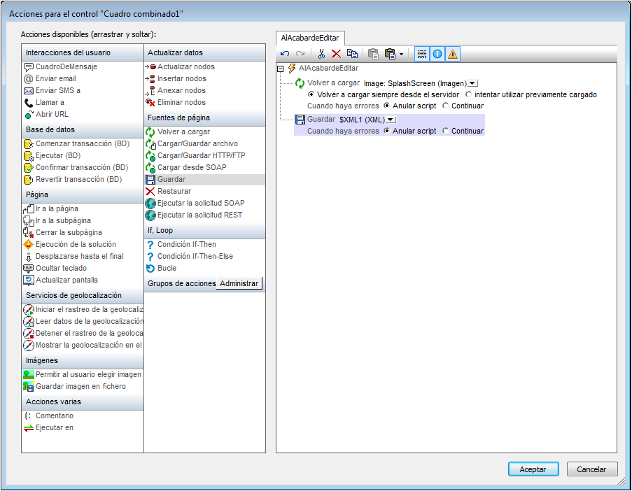The height and width of the screenshot is (491, 632).
Task: Open the Paste special dropdown arrow
Action: [x=401, y=54]
